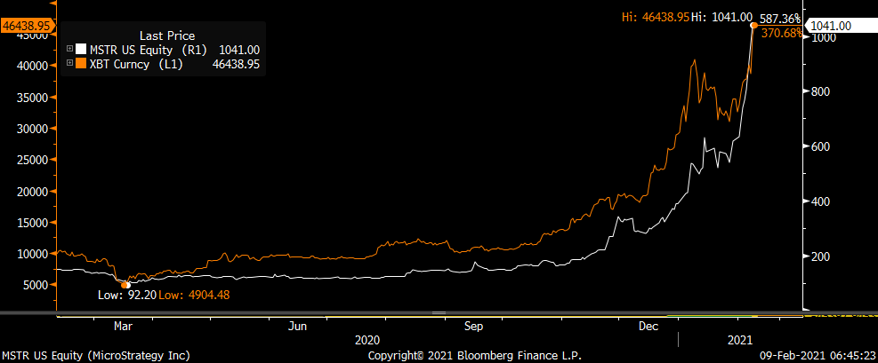This screenshot has height=363, width=878.
Task: Click 400 on the right axis
Action: click(x=820, y=201)
